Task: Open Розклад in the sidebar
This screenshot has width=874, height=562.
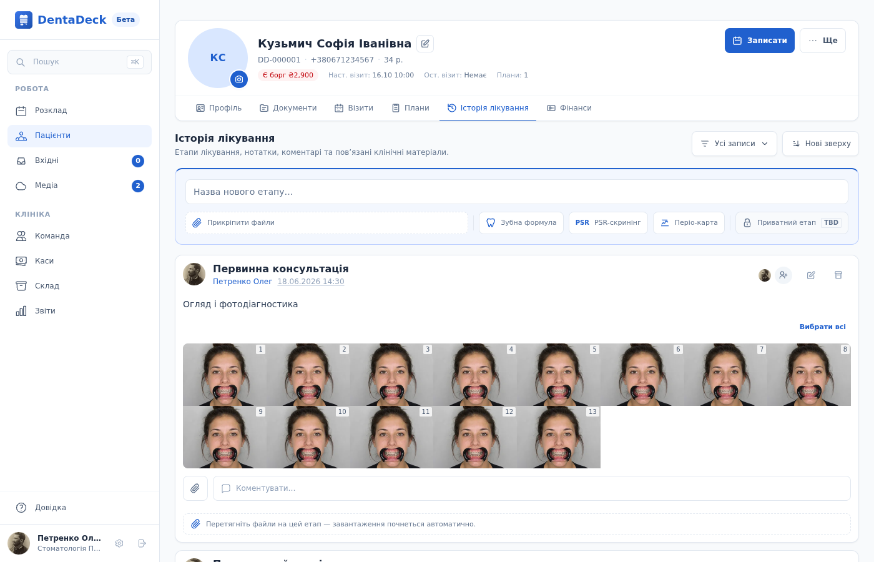Action: point(79,111)
